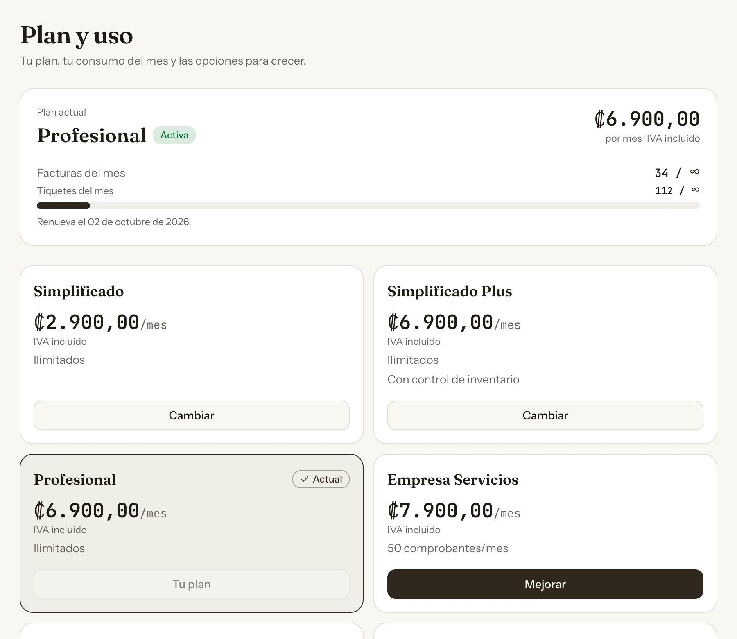Screen dimensions: 737x639
Task: Select the Empresa Servicios plan heading
Action: click(x=453, y=480)
